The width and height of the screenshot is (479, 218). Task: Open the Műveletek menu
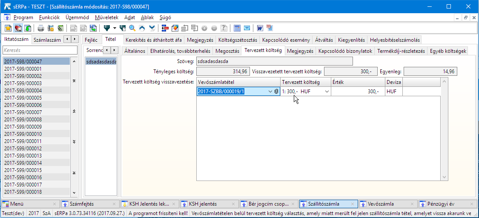tap(106, 17)
